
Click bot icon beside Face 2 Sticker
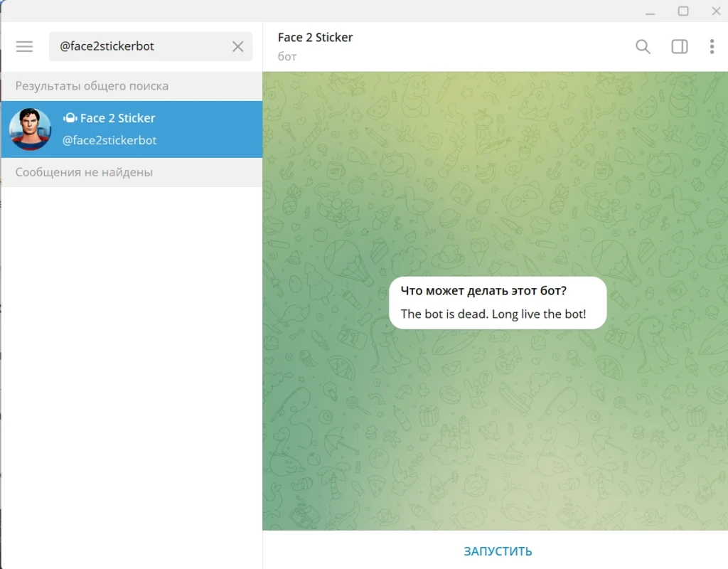tap(70, 118)
